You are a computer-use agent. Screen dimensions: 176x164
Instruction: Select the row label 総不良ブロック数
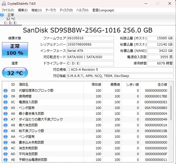[31, 131]
